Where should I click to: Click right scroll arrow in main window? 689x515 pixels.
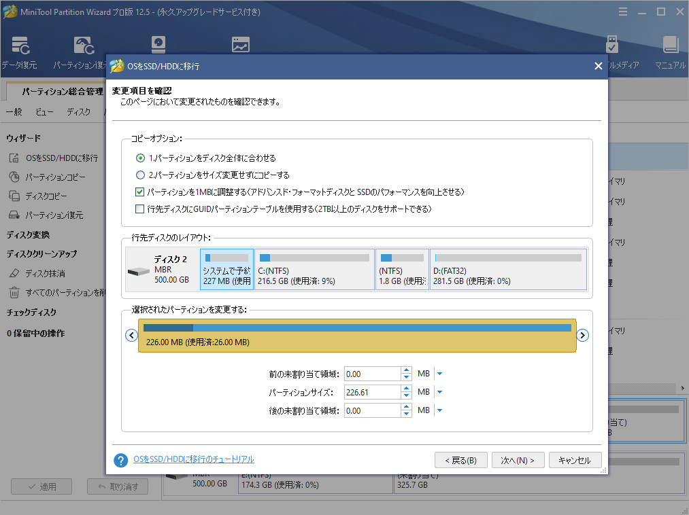682,388
